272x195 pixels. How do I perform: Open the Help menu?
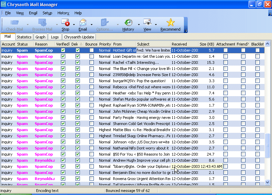click(78, 13)
